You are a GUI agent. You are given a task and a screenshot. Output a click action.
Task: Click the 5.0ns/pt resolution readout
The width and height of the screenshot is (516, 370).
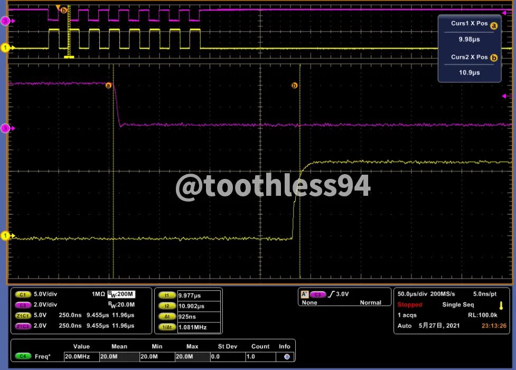pos(485,294)
